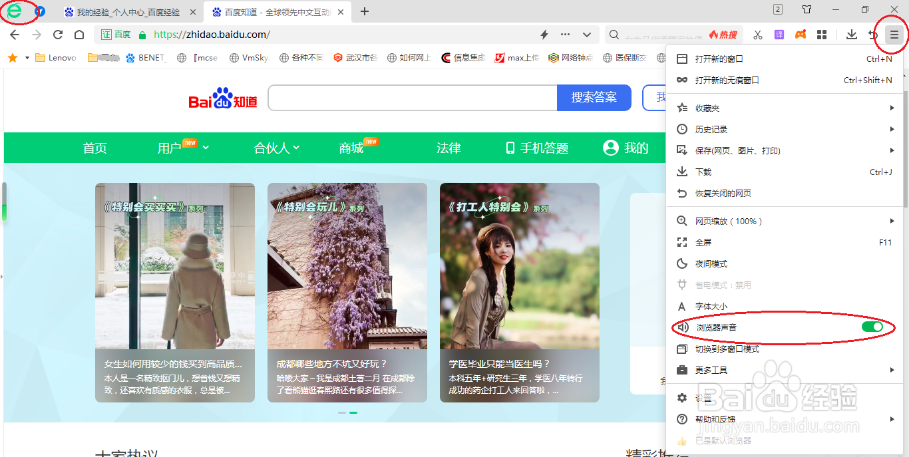909x457 pixels.
Task: Open the 特别会玩儿 wisteria card
Action: [347, 293]
